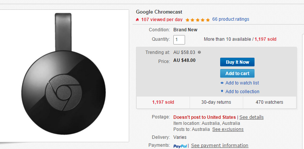Click the PayPal logo
Image resolution: width=304 pixels, height=149 pixels.
[180, 146]
